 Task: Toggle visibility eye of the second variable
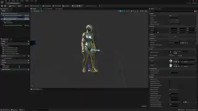point(19,68)
